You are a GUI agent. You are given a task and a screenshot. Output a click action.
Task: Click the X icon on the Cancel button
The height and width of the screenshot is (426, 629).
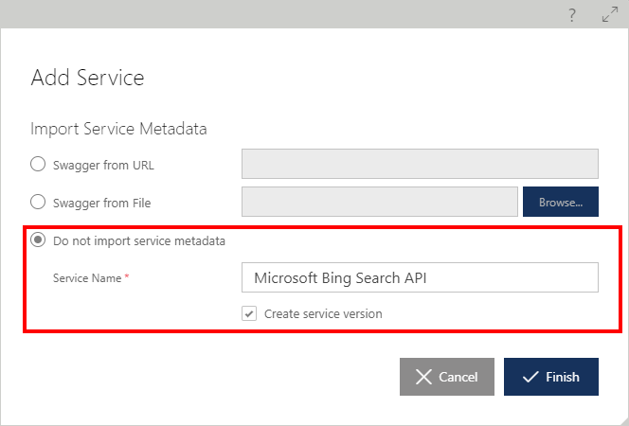point(423,377)
